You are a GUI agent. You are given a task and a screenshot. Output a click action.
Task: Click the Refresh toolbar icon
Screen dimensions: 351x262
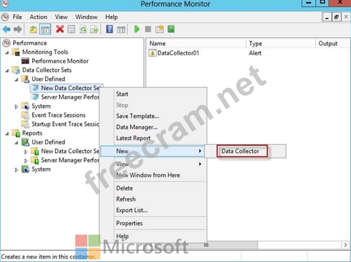pyautogui.click(x=83, y=29)
